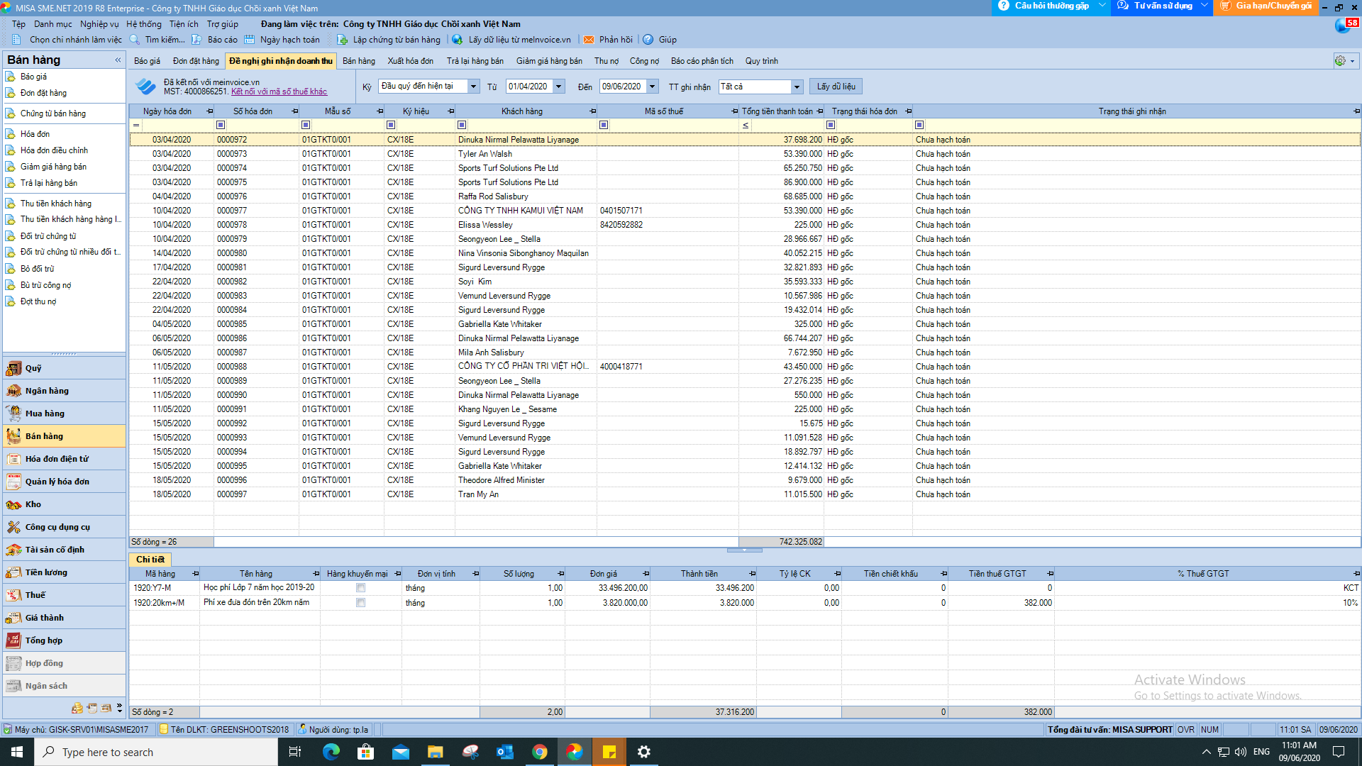The width and height of the screenshot is (1362, 766).
Task: Open the Từ date picker dropdown
Action: click(x=559, y=87)
